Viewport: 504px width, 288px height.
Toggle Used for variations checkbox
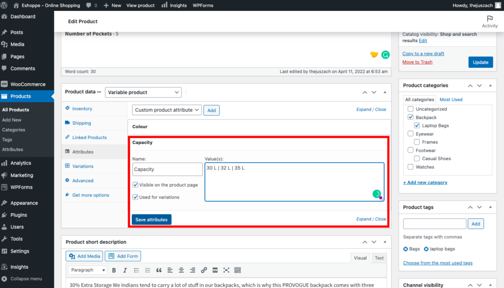tap(135, 197)
